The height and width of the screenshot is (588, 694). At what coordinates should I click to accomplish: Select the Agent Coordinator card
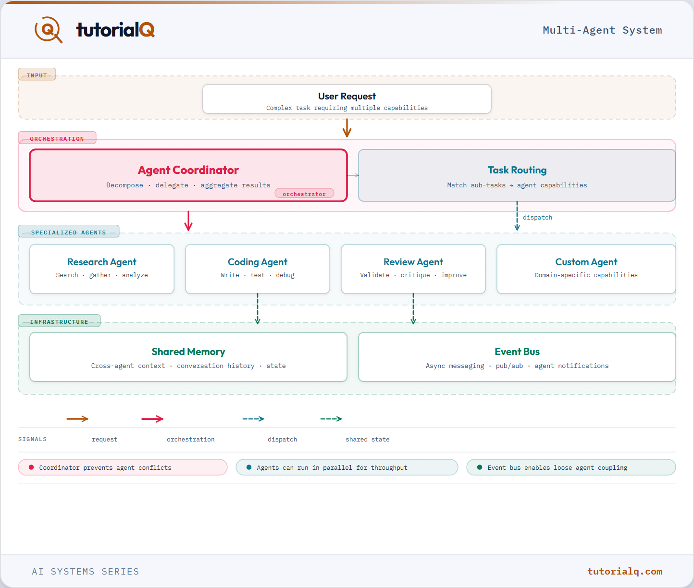(188, 175)
